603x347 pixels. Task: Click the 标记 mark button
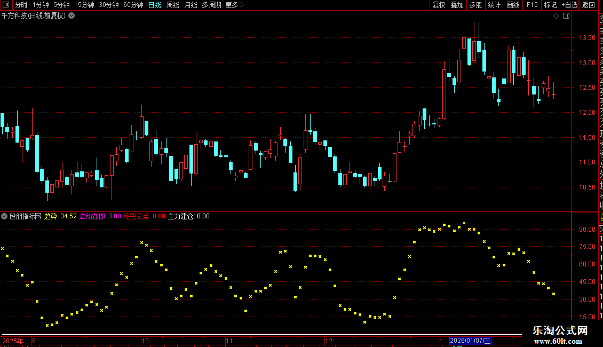[550, 5]
